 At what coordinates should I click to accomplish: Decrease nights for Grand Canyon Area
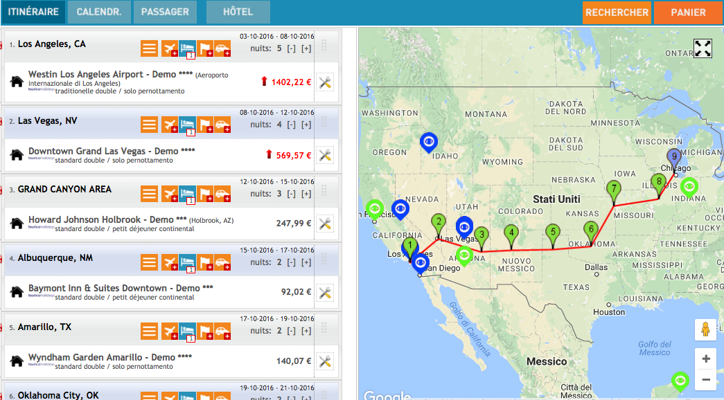pyautogui.click(x=292, y=194)
